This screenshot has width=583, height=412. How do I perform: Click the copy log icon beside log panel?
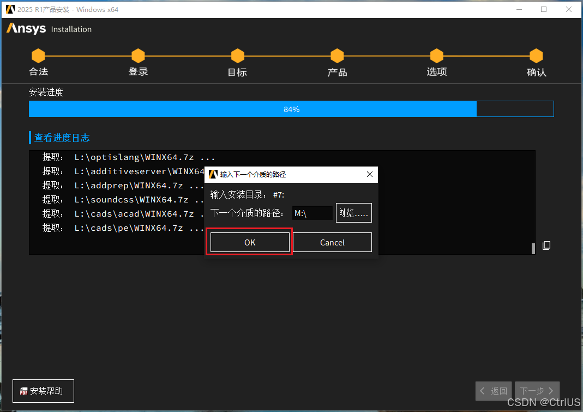546,245
